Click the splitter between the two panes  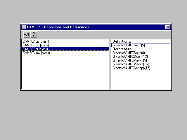(110, 64)
